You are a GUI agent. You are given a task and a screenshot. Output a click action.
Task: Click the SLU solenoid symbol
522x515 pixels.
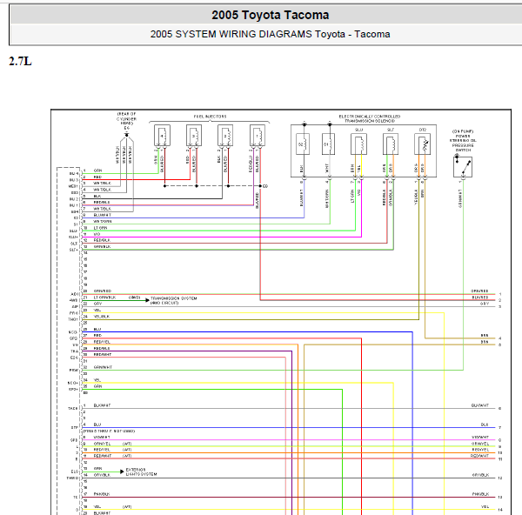pos(358,144)
